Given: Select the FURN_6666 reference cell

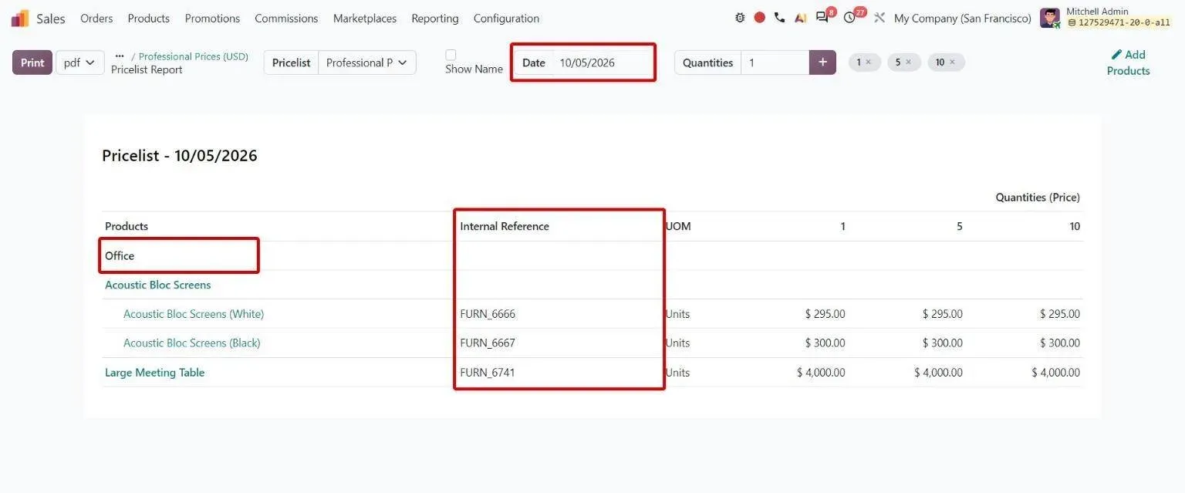Looking at the screenshot, I should (x=488, y=314).
